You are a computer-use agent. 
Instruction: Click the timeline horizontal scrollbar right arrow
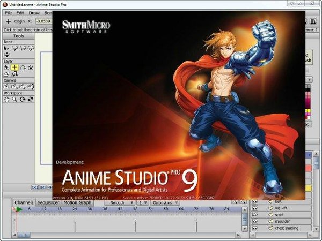click(238, 235)
